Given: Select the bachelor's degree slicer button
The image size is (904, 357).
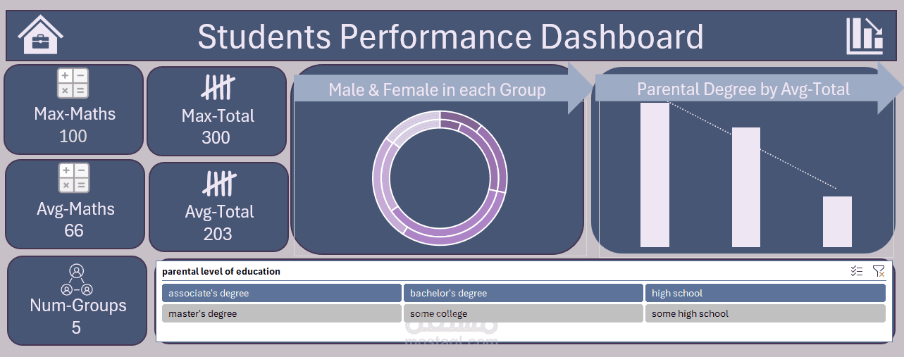Looking at the screenshot, I should [x=523, y=293].
